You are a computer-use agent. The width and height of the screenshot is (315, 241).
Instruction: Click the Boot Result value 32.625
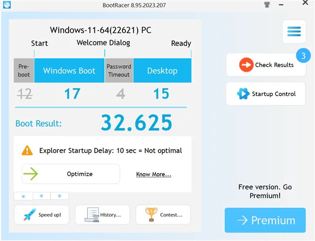pyautogui.click(x=137, y=122)
